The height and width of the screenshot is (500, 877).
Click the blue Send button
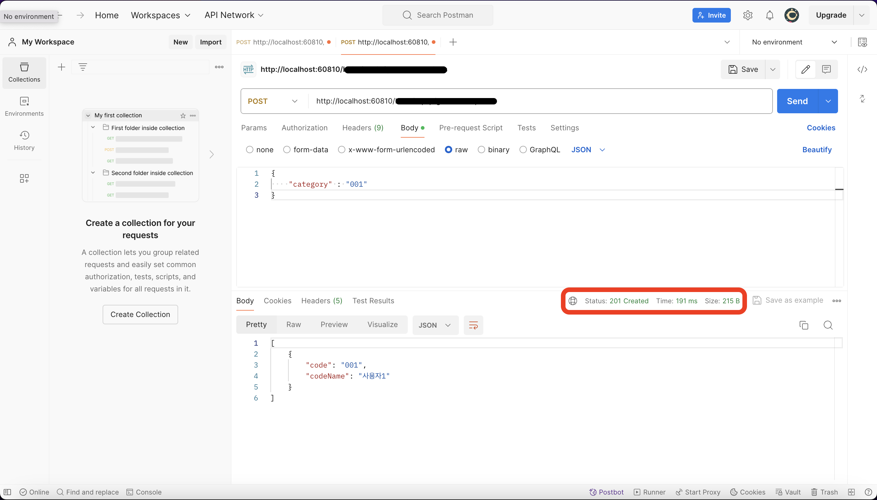coord(797,101)
